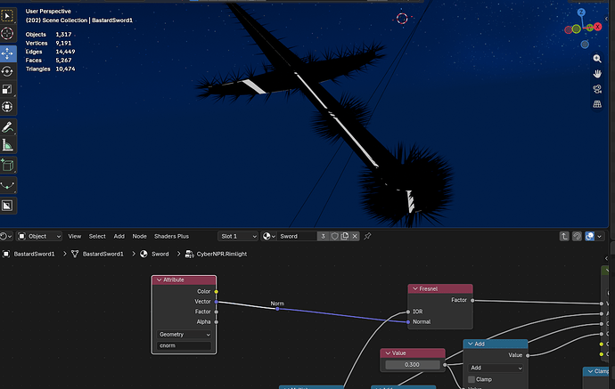Click the editor type icon in node header
This screenshot has width=615, height=389.
[6, 236]
